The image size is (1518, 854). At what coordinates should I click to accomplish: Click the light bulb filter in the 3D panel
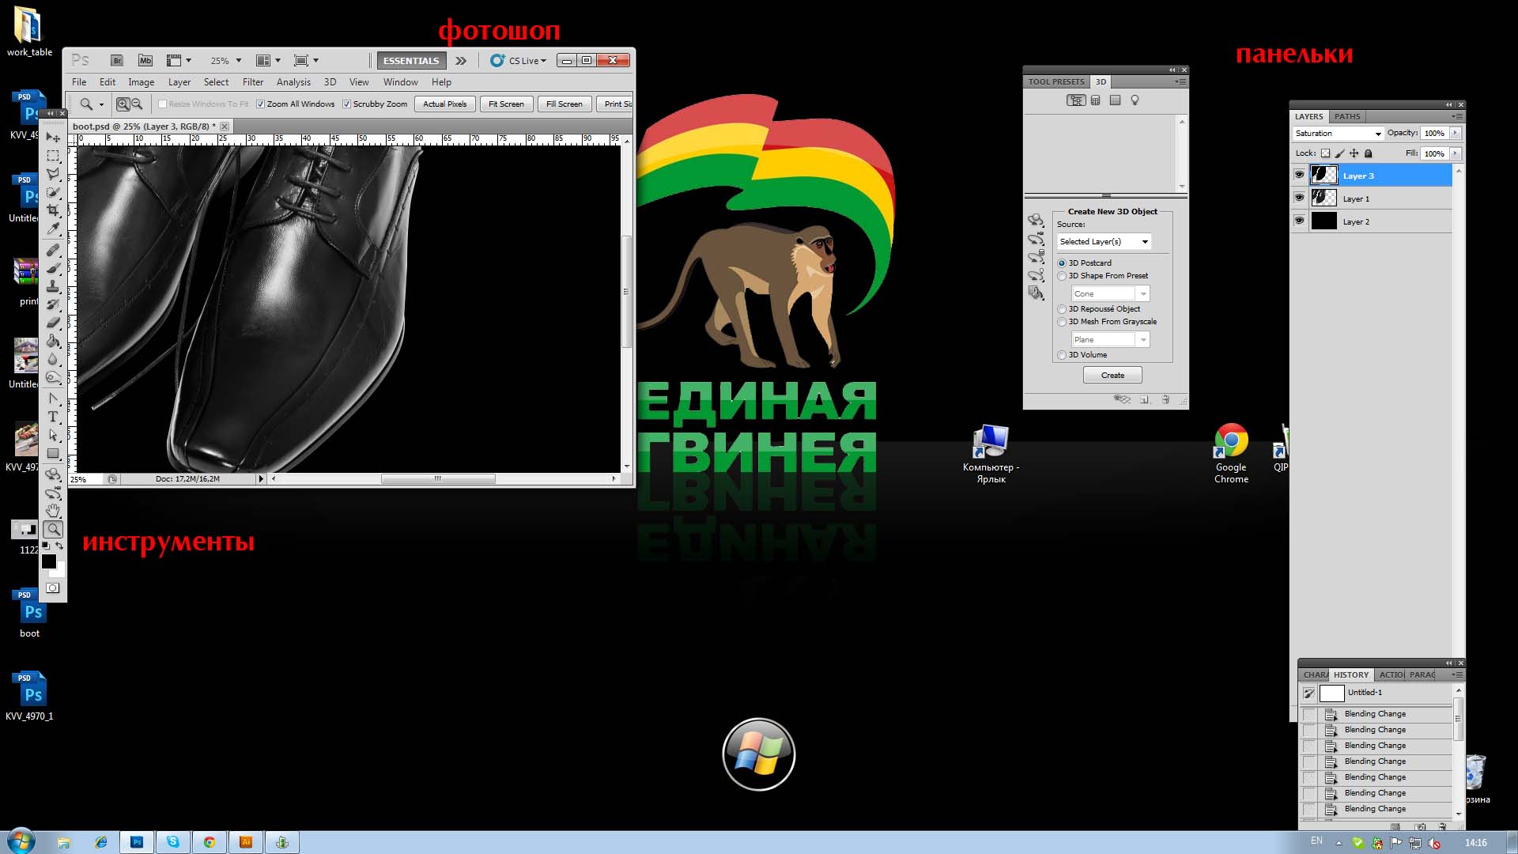pos(1135,100)
